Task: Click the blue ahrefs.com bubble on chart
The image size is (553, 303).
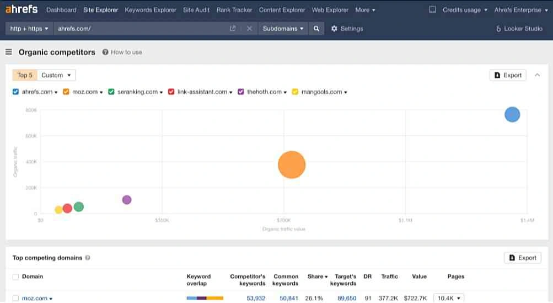Action: click(512, 114)
